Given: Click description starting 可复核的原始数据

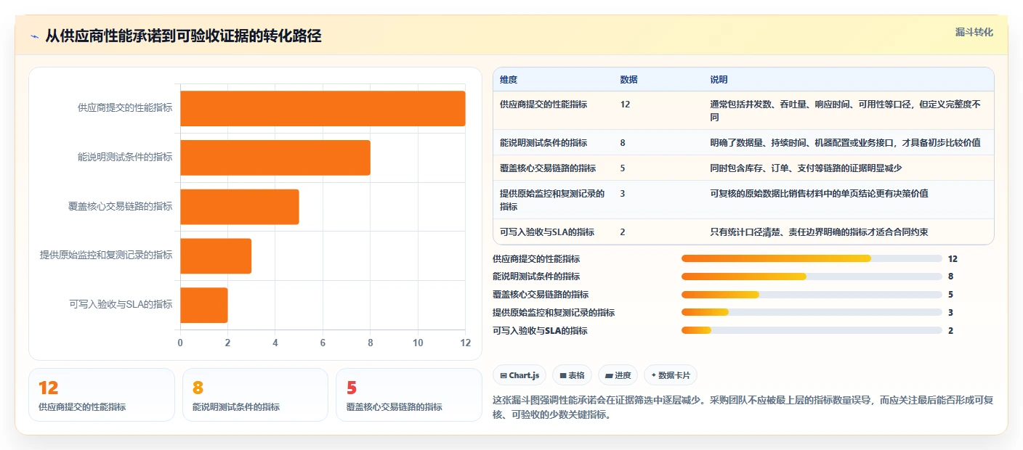Looking at the screenshot, I should click(x=819, y=194).
